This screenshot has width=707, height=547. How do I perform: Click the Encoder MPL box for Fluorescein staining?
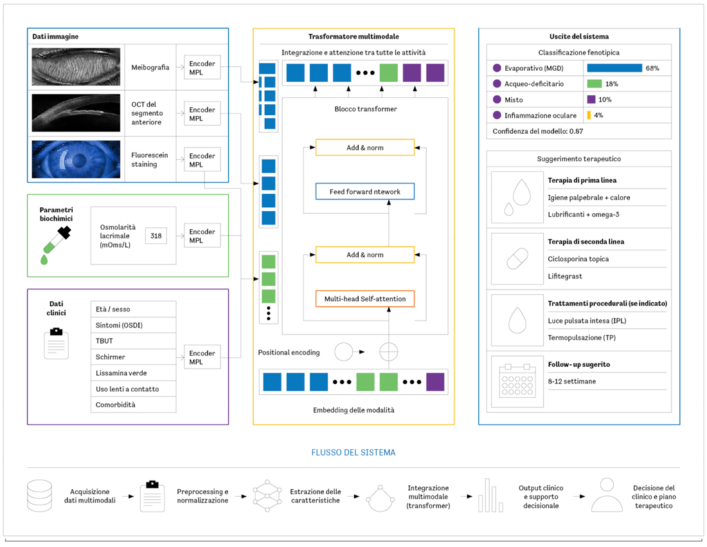[202, 160]
